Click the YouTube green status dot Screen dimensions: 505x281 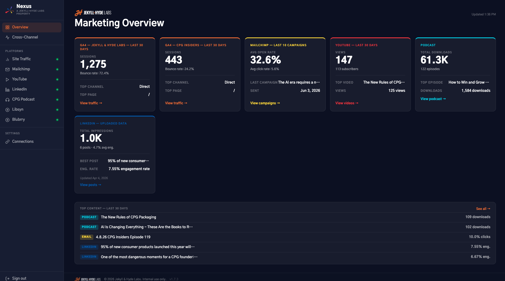[x=57, y=79]
